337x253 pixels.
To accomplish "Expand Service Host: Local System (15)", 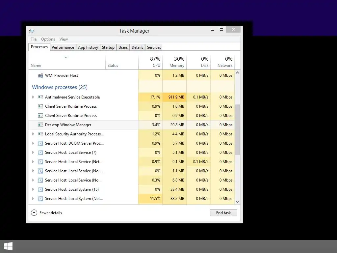I will [x=33, y=189].
